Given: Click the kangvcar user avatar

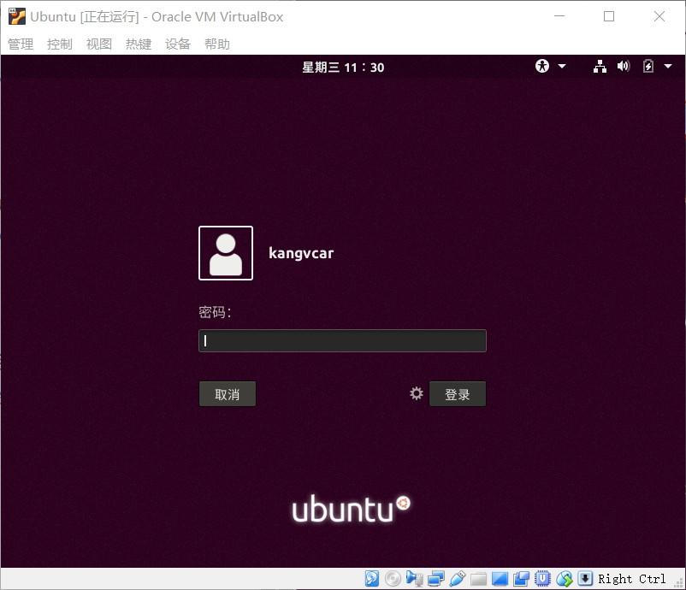Looking at the screenshot, I should pyautogui.click(x=226, y=253).
